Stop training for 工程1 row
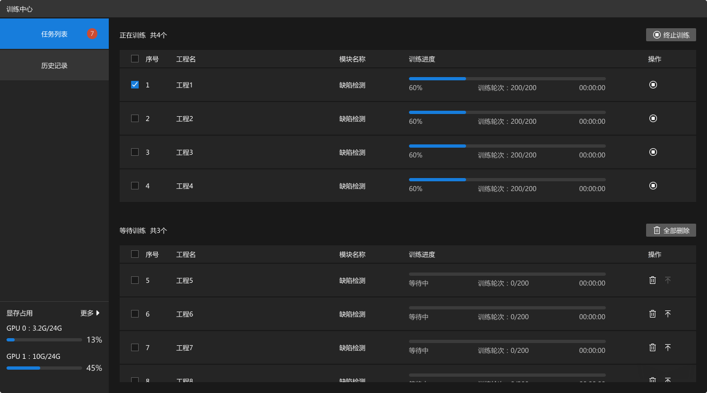The width and height of the screenshot is (707, 393). [x=653, y=85]
